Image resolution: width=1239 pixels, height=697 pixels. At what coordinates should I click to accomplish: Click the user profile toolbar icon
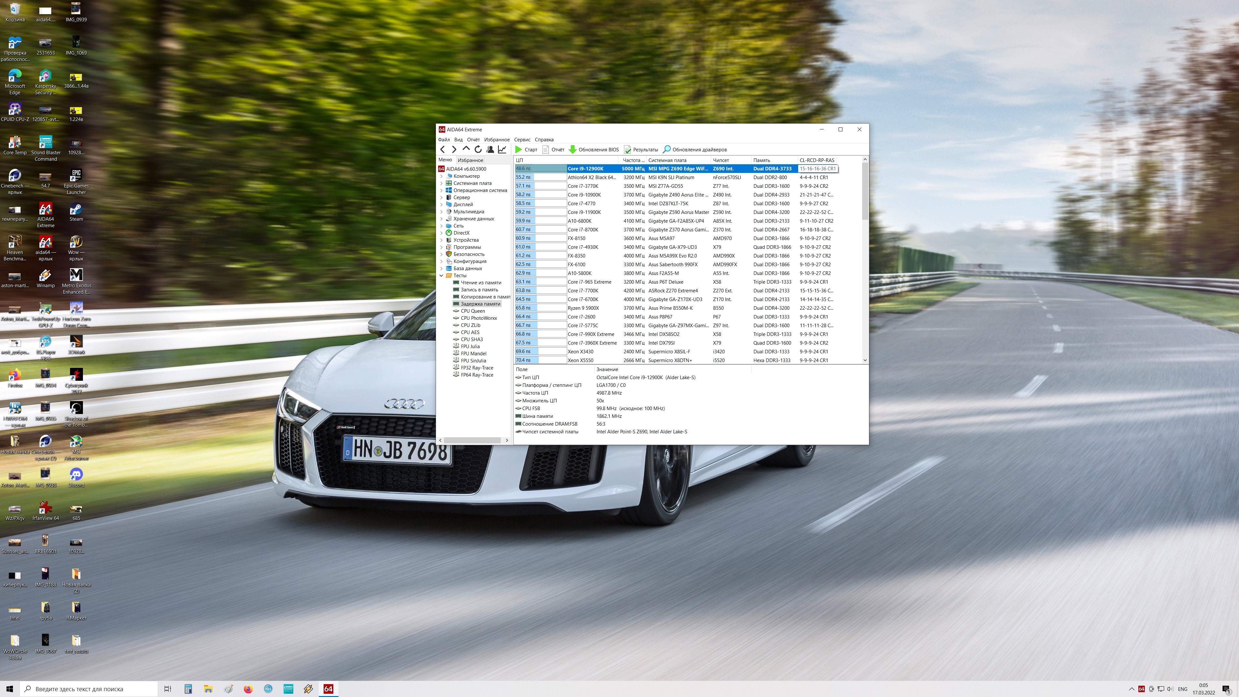tap(490, 150)
